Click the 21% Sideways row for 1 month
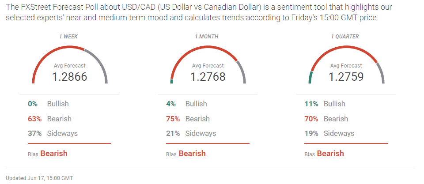This screenshot has height=184, width=424. click(191, 133)
